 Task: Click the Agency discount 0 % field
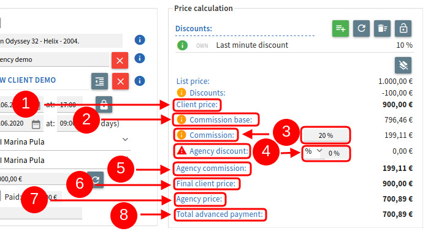click(x=335, y=154)
